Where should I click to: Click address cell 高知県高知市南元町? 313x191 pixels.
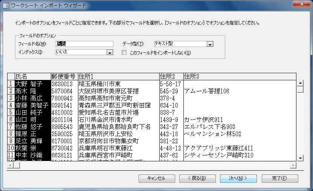(x=119, y=98)
